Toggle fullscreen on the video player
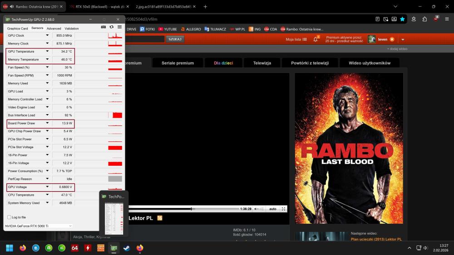454x255 pixels. [x=284, y=209]
